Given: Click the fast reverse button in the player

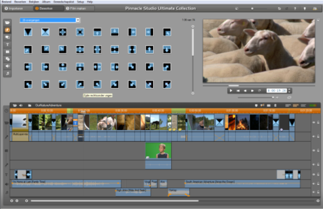Looking at the screenshot, I should click(245, 90).
